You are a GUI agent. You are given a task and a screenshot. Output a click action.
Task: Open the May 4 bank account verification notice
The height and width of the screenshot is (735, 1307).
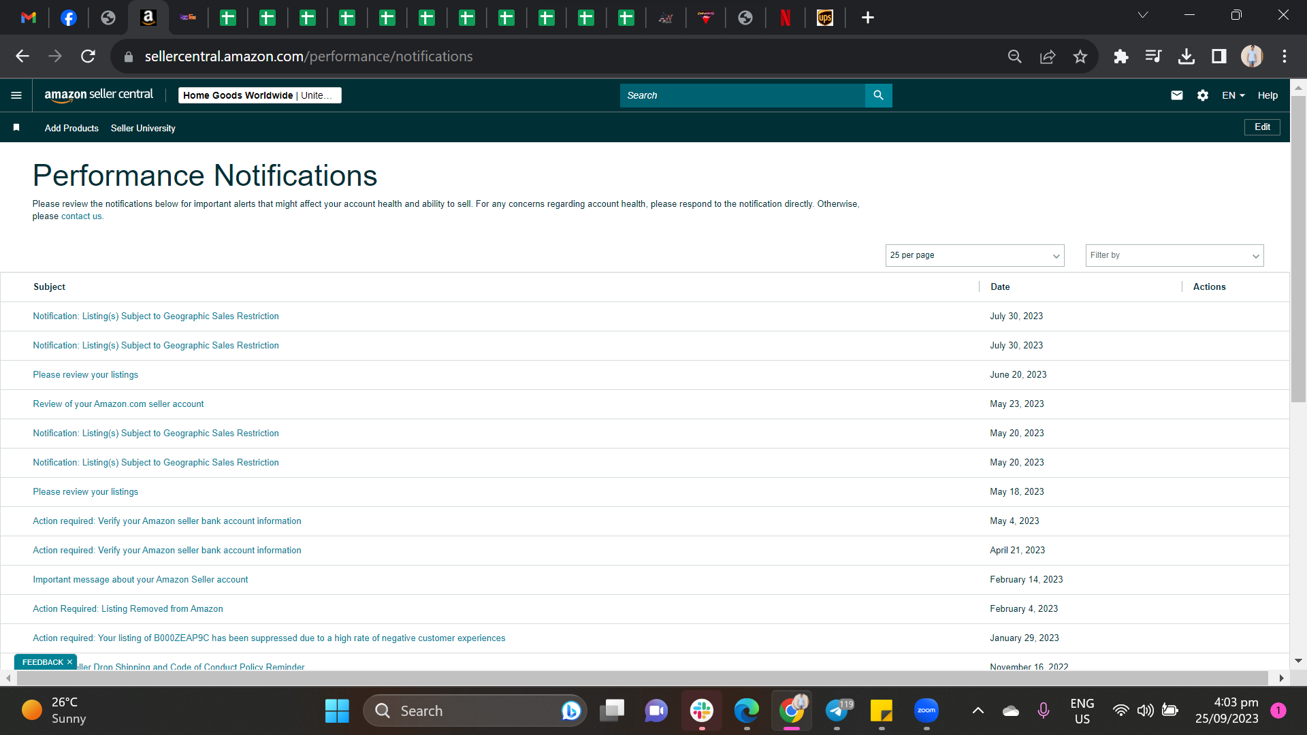pos(167,521)
